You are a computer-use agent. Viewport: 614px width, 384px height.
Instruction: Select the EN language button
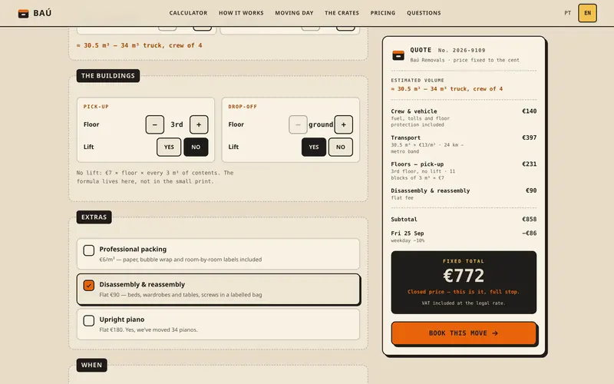tap(587, 13)
